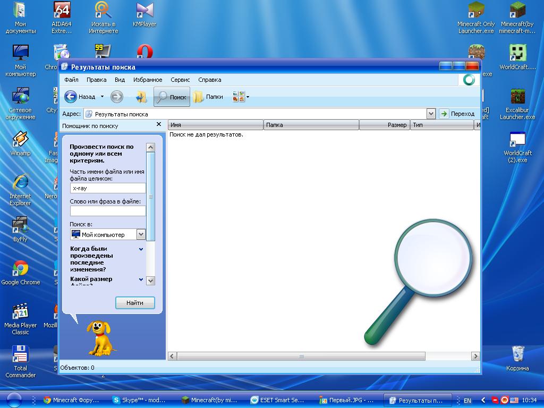Select Media Player Classic desktop icon
544x408 pixels.
[x=21, y=319]
